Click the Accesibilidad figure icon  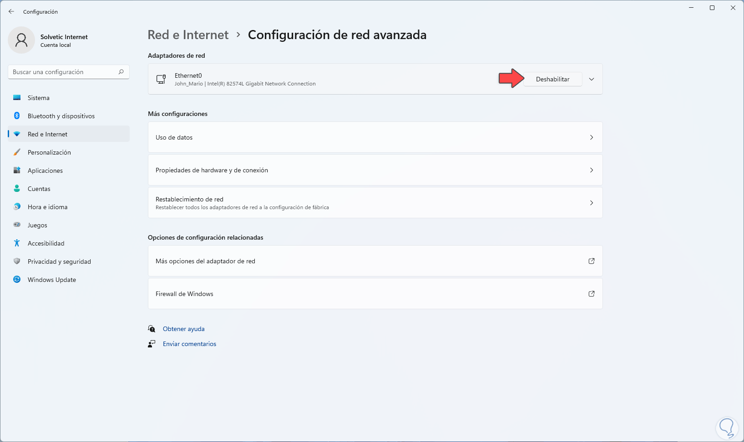[17, 243]
